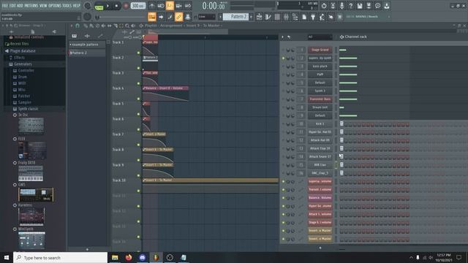Select 'example pattern' in the picker
This screenshot has width=468, height=263.
(x=87, y=45)
